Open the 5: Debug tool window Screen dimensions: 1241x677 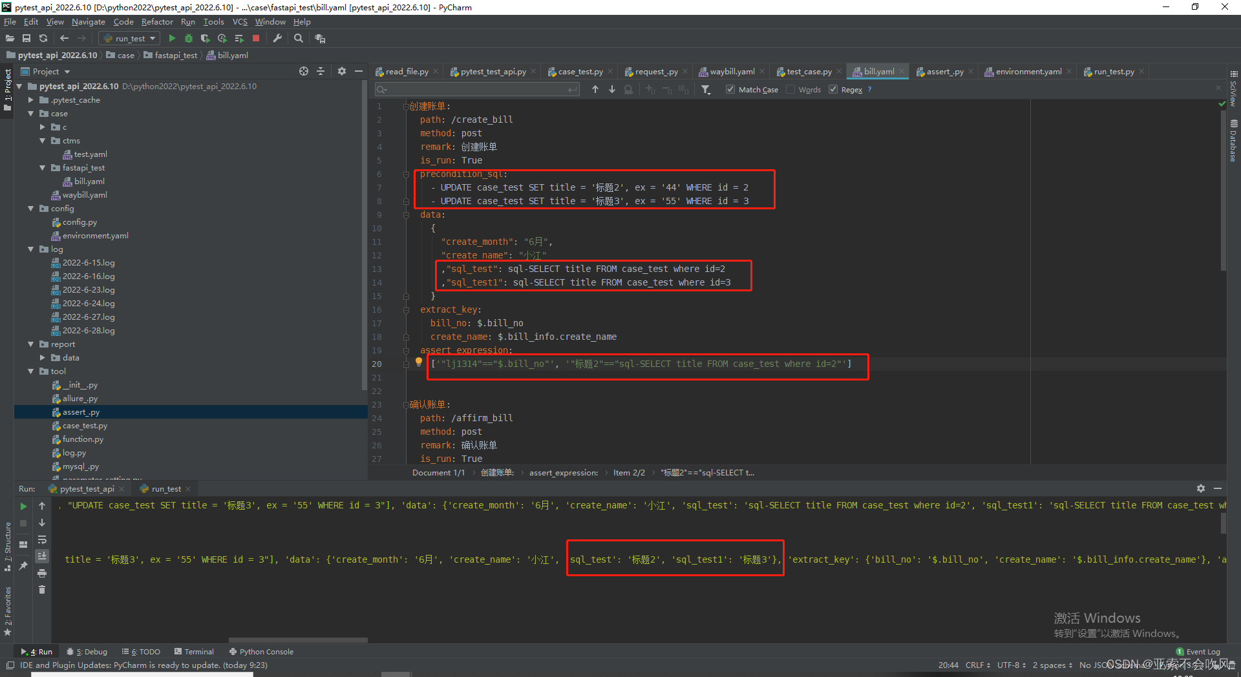87,652
